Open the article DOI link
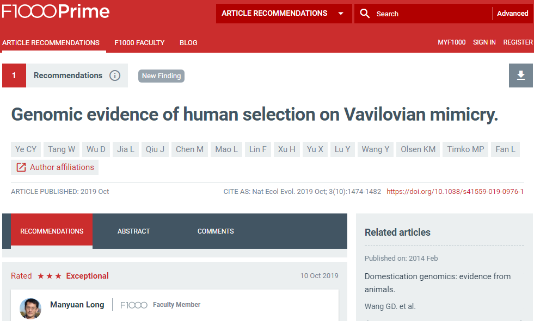This screenshot has width=534, height=321. [x=455, y=192]
